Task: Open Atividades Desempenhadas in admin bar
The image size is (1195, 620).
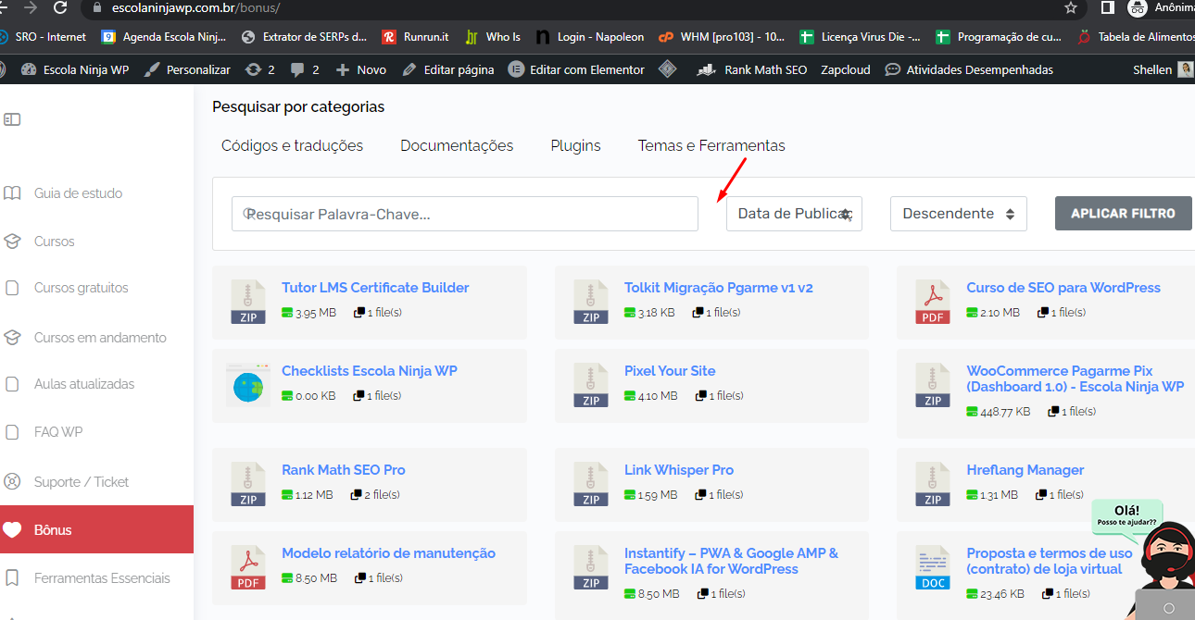Action: (969, 69)
